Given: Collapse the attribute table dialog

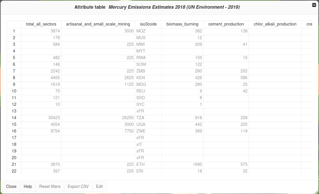Looking at the screenshot, I should pyautogui.click(x=314, y=5).
